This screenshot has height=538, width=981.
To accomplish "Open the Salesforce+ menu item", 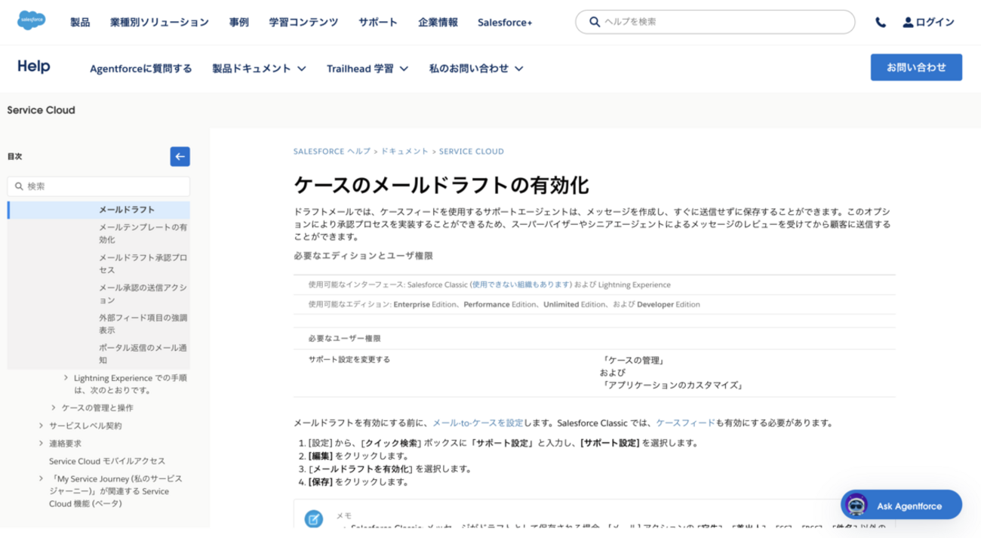I will pyautogui.click(x=505, y=23).
